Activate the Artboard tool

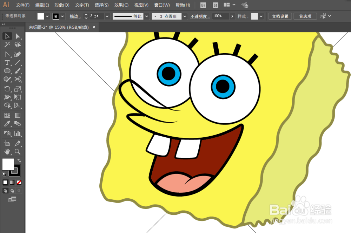click(x=7, y=143)
